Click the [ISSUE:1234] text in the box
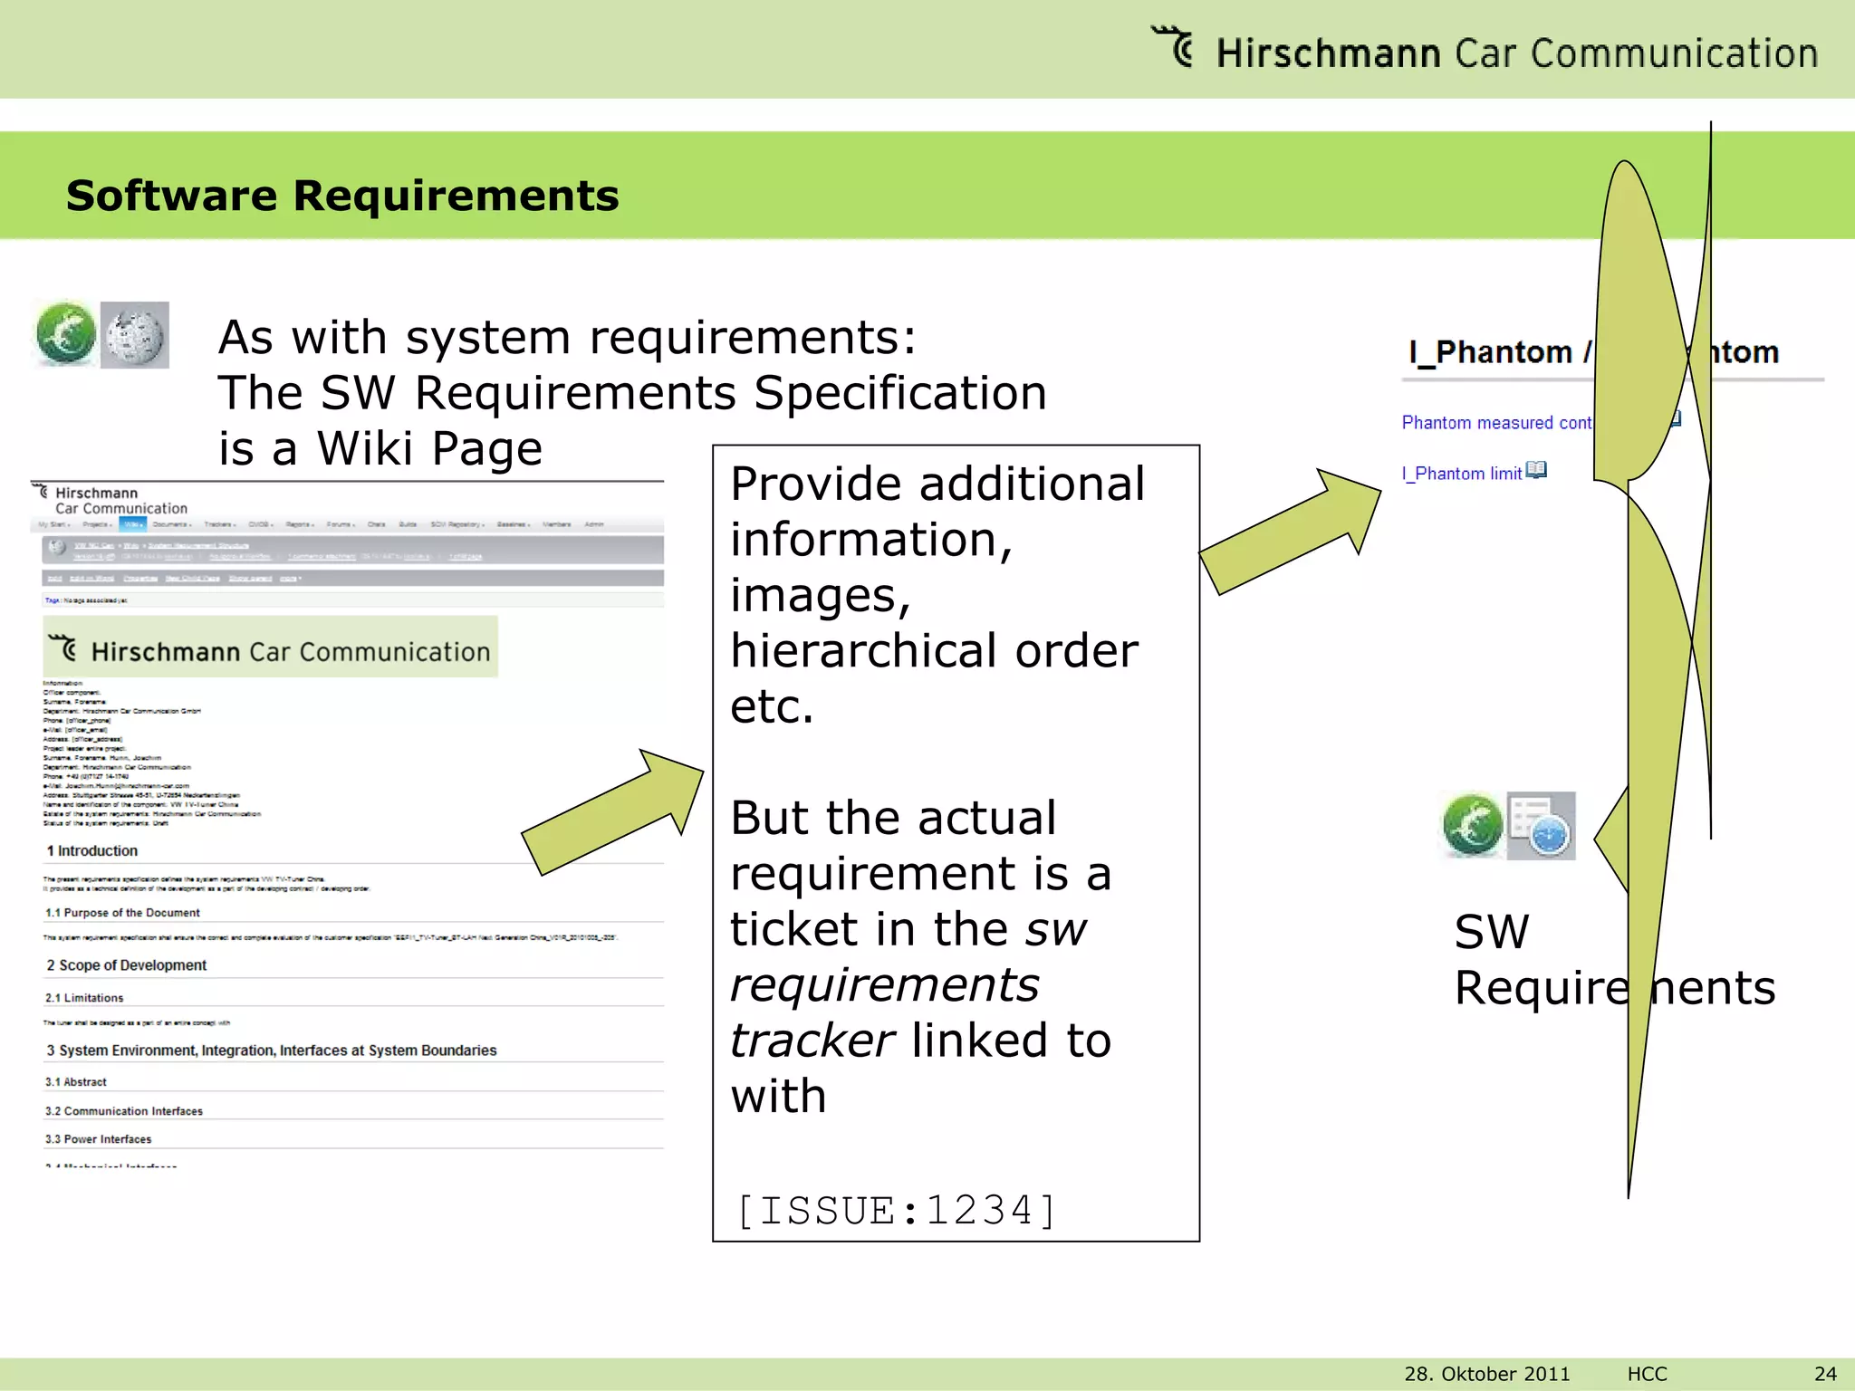 tap(897, 1211)
